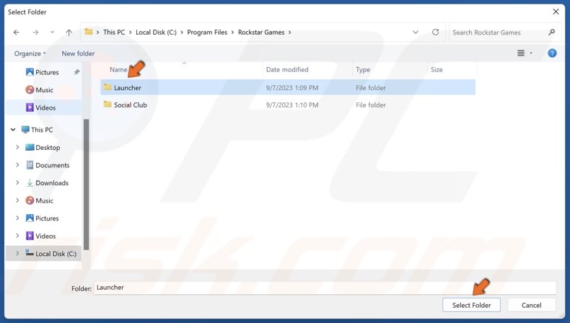Change the view layout icon
This screenshot has height=323, width=570.
521,53
